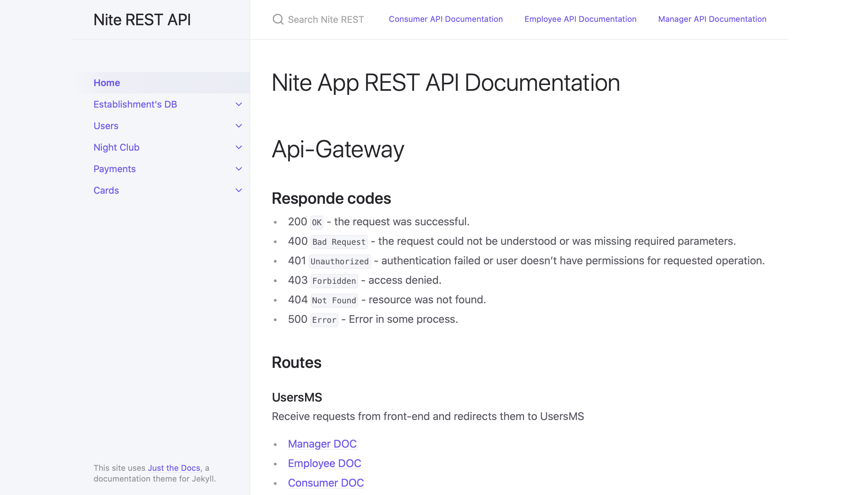Expand the Payments section chevron

[x=238, y=169]
